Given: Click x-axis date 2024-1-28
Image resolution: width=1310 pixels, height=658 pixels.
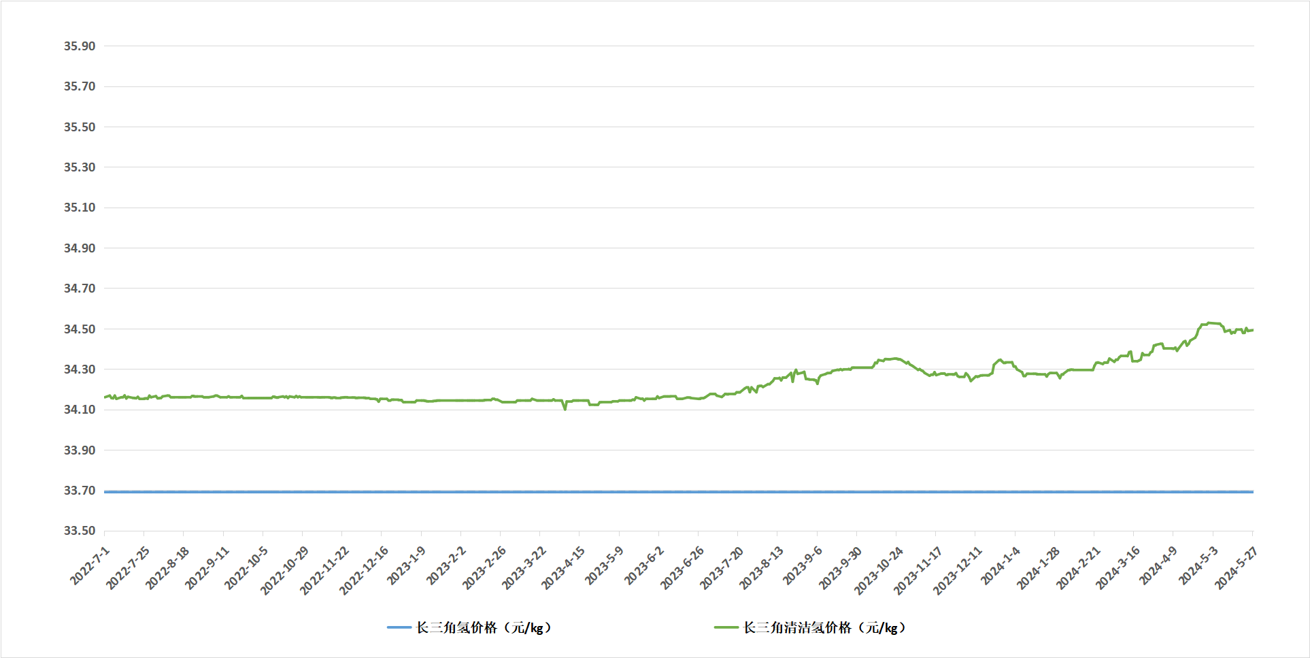Looking at the screenshot, I should [x=1037, y=567].
